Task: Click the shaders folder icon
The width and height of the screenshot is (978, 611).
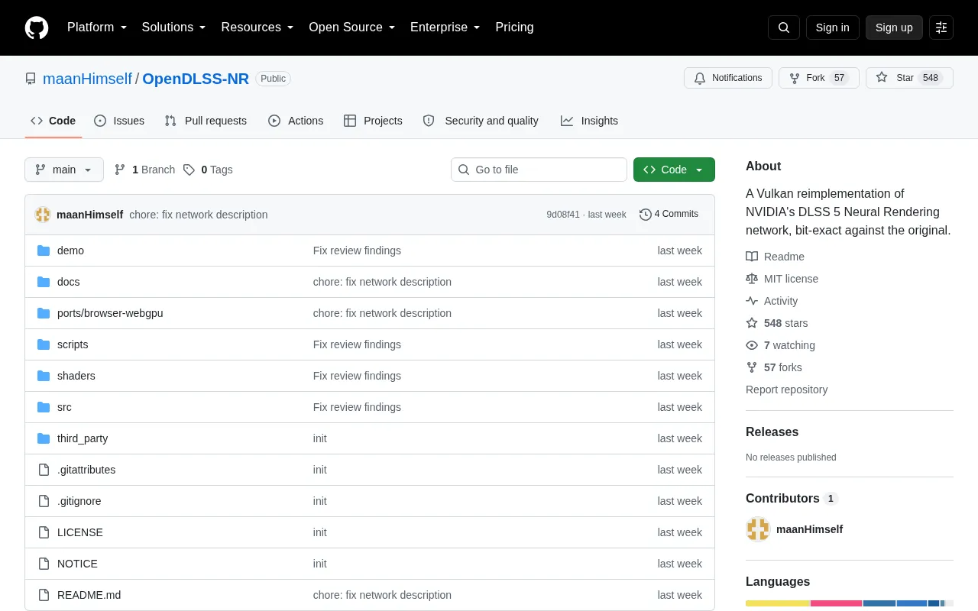Action: [x=44, y=376]
